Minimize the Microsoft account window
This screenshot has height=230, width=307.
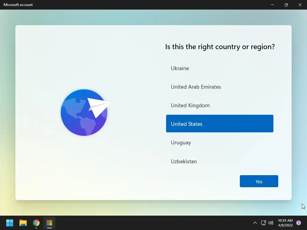click(x=272, y=5)
